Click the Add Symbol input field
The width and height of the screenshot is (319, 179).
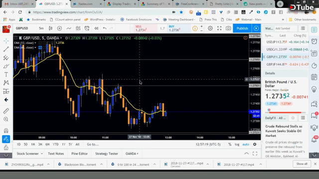pyautogui.click(x=286, y=28)
